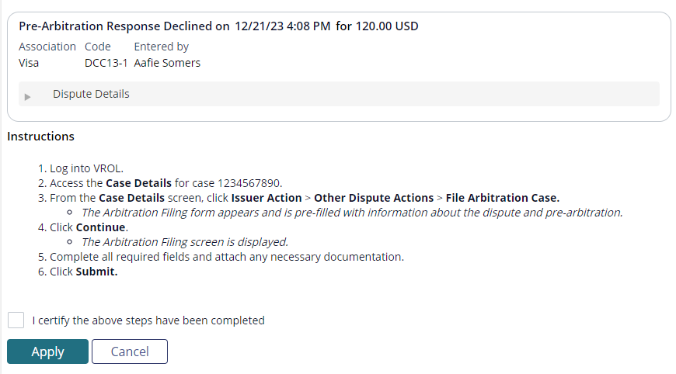Click the Visa association value
The height and width of the screenshot is (374, 676).
tap(29, 63)
